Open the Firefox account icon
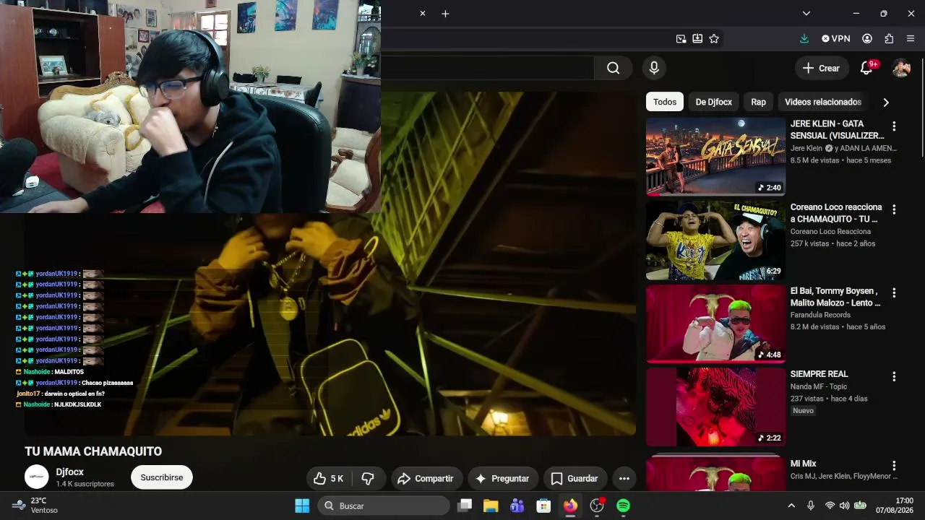 tap(867, 38)
